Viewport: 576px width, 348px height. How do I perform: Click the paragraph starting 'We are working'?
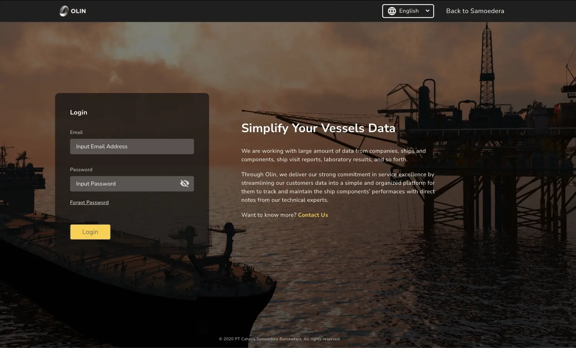coord(333,155)
